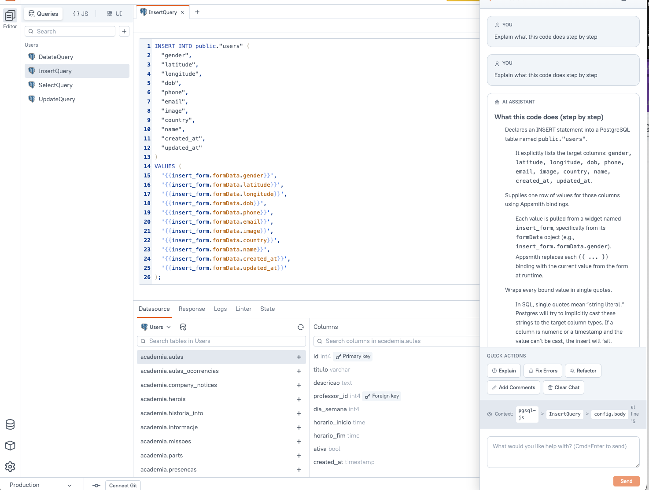Focus the queries Search field

tap(70, 31)
